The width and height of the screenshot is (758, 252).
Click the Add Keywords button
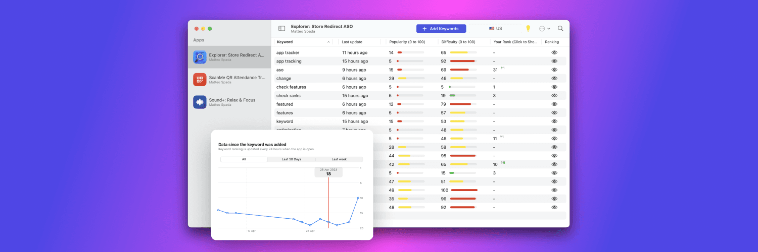(x=441, y=29)
